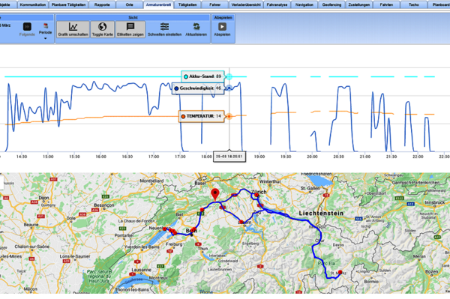The width and height of the screenshot is (450, 299).
Task: Open the Orte tab
Action: pos(130,4)
